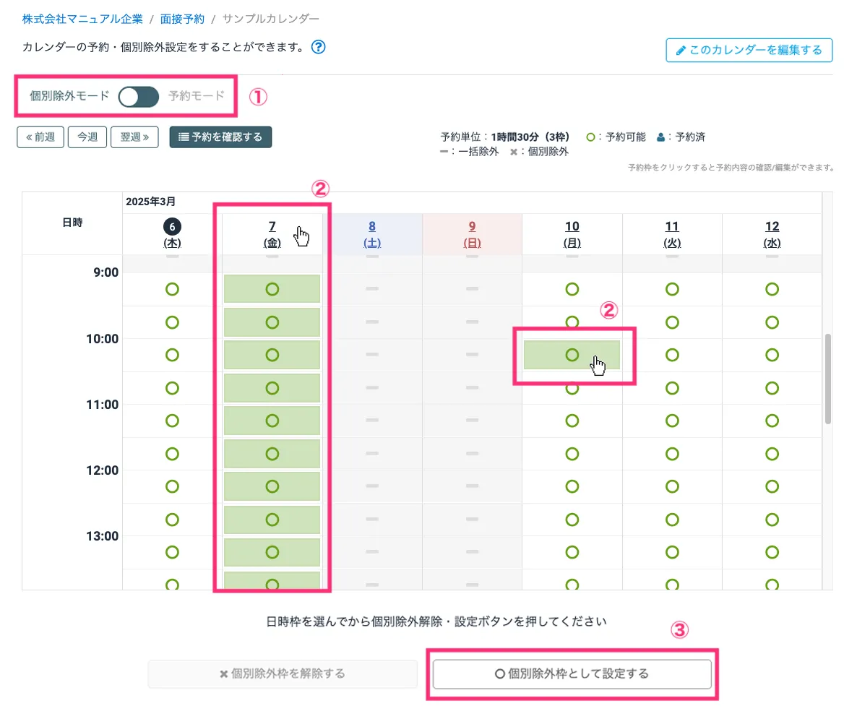Viewport: 857px width, 719px height.
Task: Toggle between 個別除外モード and 予約モード switch
Action: click(139, 96)
